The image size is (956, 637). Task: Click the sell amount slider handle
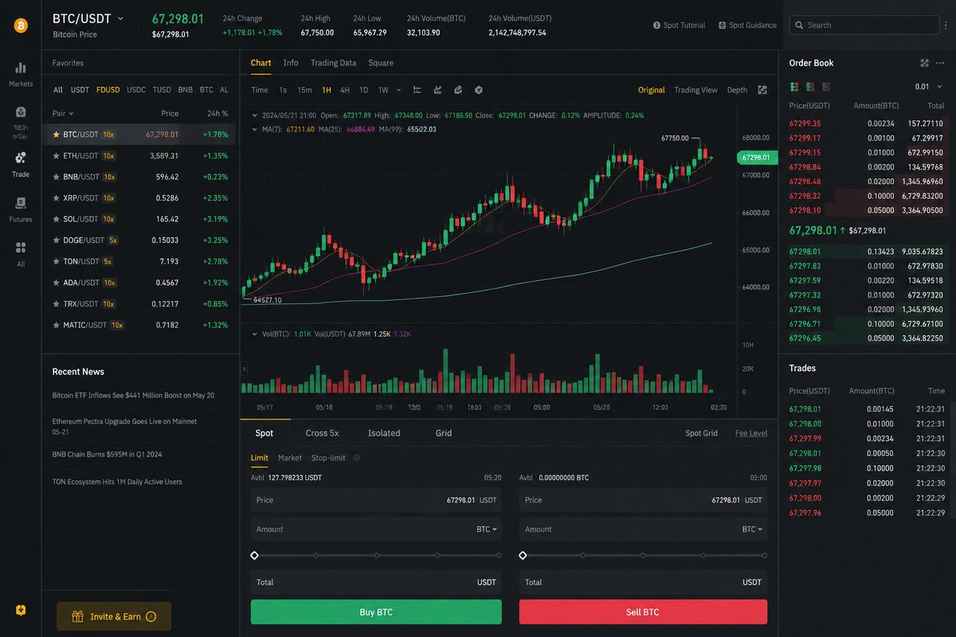[x=523, y=556]
